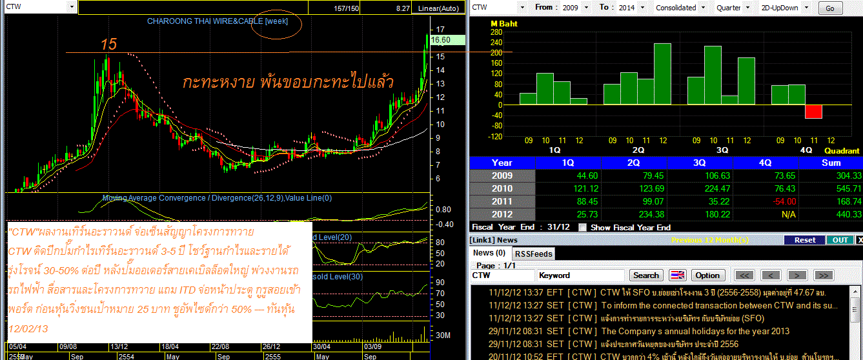Click the MACD (26,12,9) indicator label

point(217,198)
